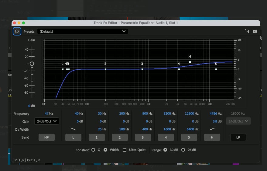Click the channel map editor icon
The height and width of the screenshot is (171, 267).
[x=247, y=31]
